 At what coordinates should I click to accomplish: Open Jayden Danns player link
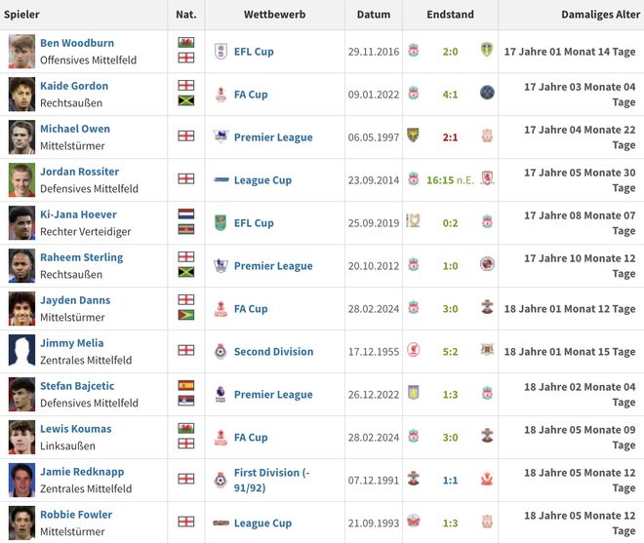(x=75, y=300)
